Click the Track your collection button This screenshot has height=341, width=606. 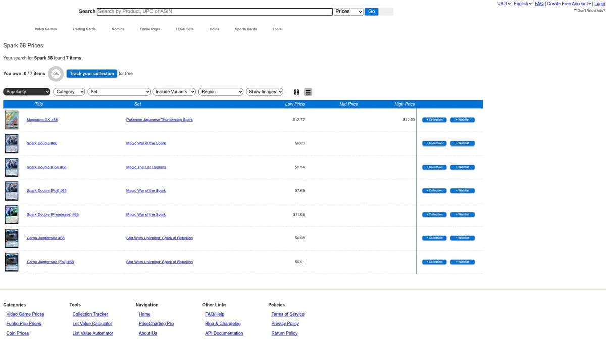[92, 74]
